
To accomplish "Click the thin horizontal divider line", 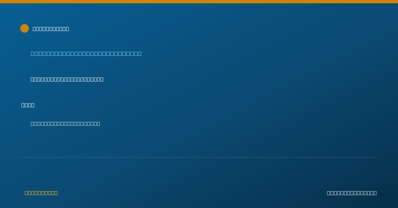I will [x=199, y=157].
